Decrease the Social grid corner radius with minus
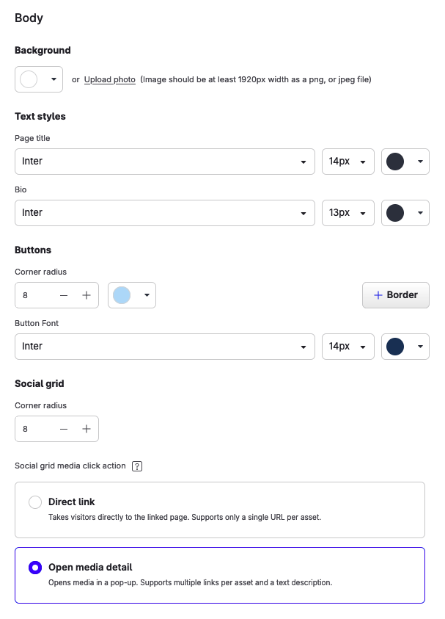 (64, 429)
